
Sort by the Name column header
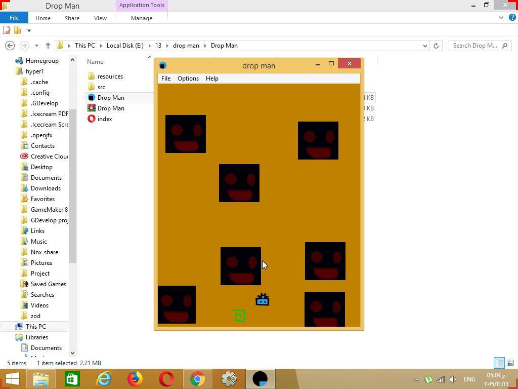[x=95, y=61]
